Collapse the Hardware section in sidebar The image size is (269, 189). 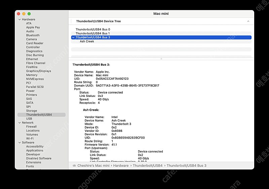pos(19,20)
